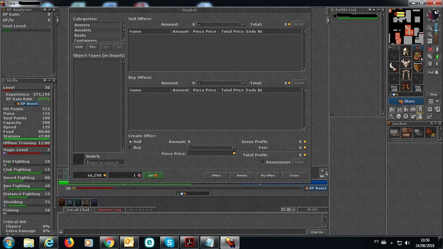Zoom in the minimap with magnifier plus
Screen dimensions: 443x249
tap(430, 35)
